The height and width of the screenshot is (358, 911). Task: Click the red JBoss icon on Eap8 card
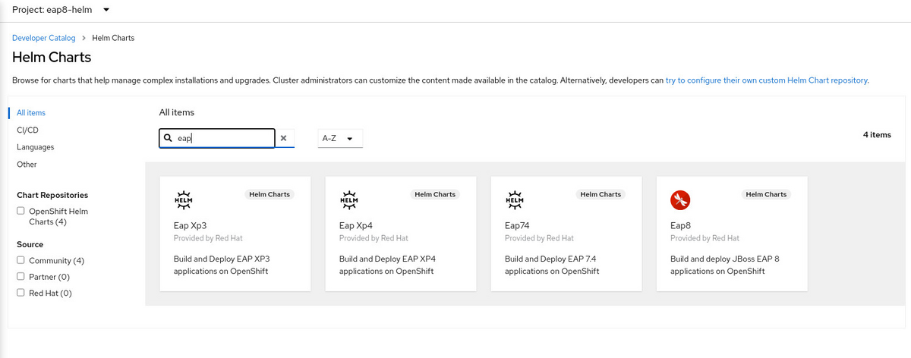pos(679,200)
